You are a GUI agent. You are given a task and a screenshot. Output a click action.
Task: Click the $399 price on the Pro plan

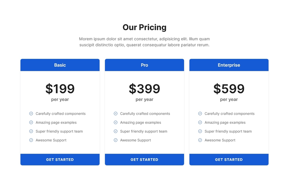(144, 89)
